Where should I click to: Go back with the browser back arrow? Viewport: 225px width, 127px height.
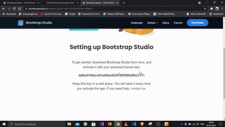click(x=4, y=8)
